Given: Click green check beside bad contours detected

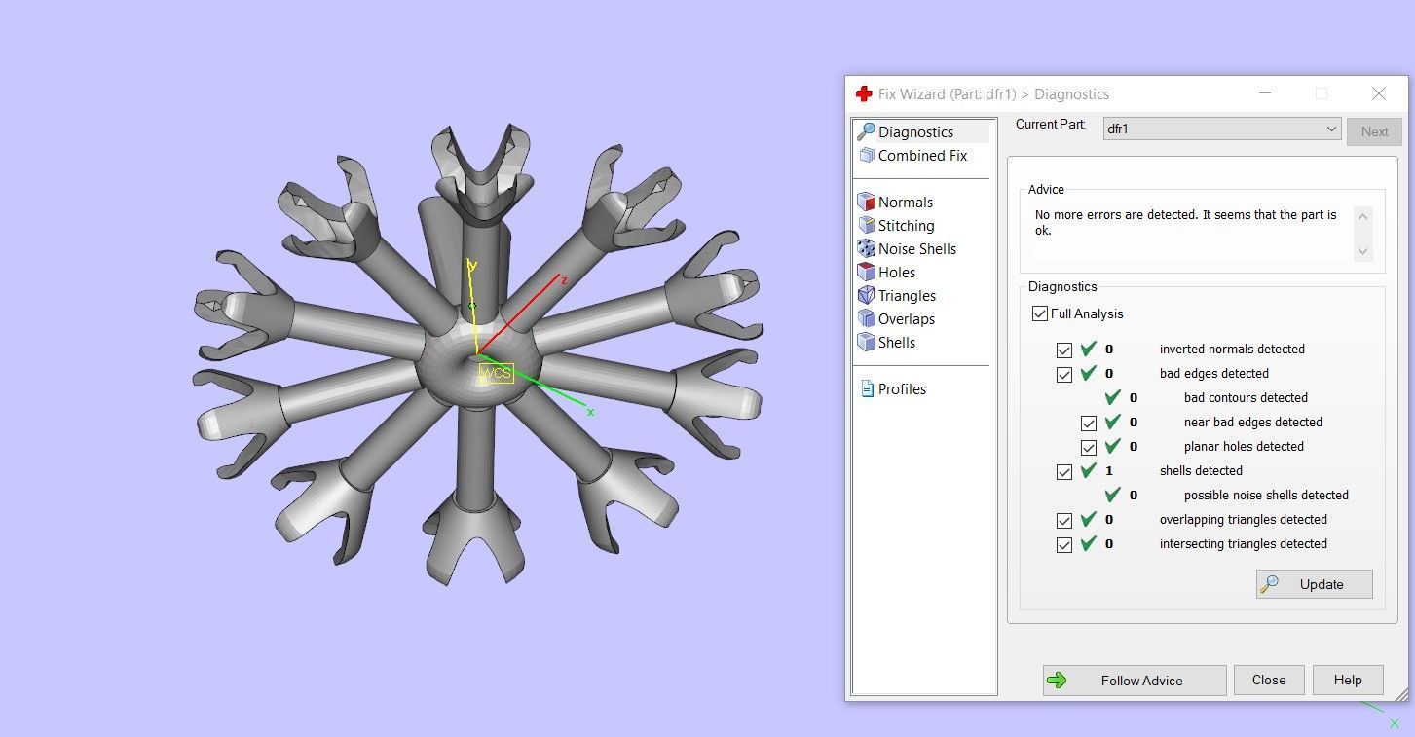Looking at the screenshot, I should pos(1113,397).
